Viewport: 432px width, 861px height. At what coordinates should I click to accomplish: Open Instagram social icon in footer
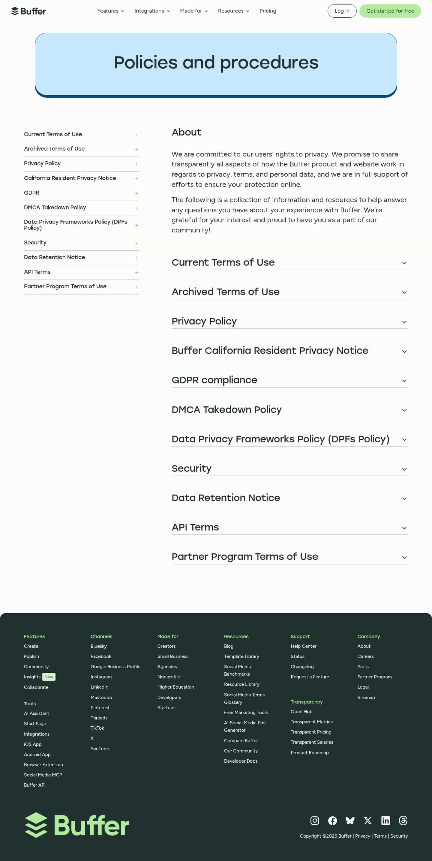(x=315, y=821)
